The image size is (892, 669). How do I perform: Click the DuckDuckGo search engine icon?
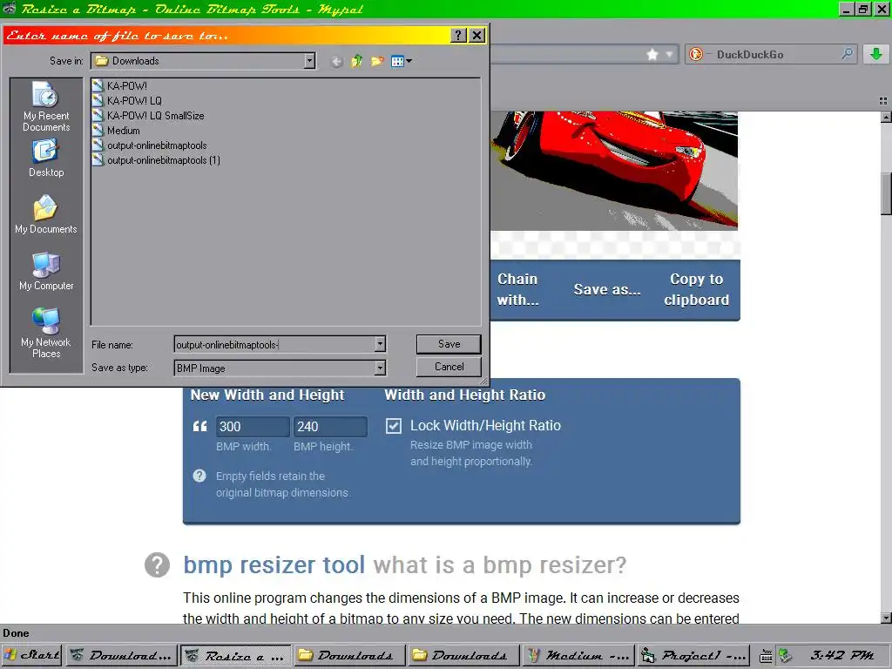[x=695, y=55]
